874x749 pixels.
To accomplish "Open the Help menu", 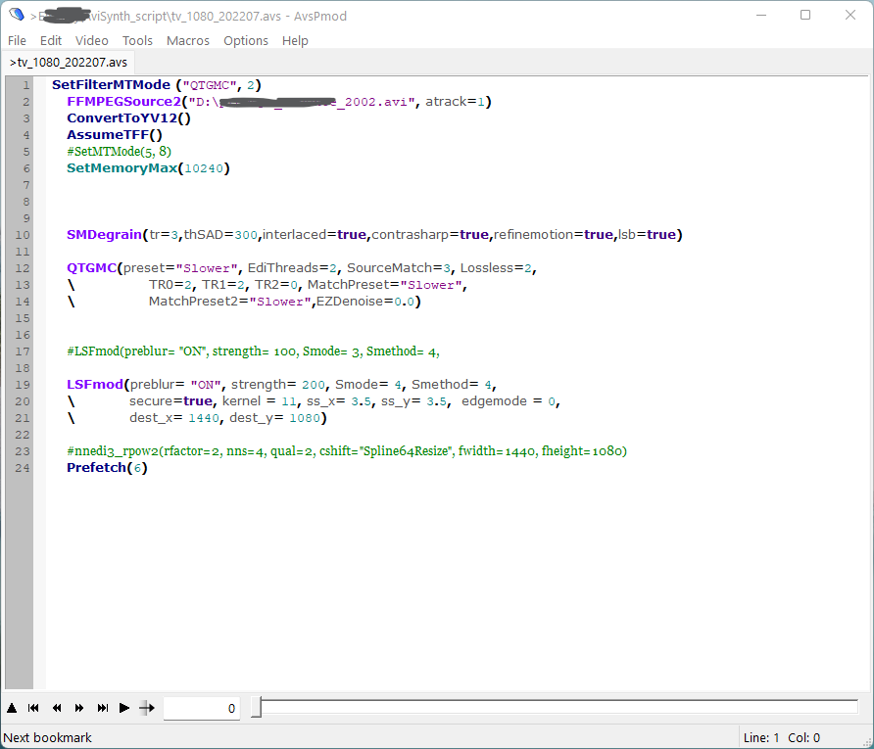I will 295,40.
